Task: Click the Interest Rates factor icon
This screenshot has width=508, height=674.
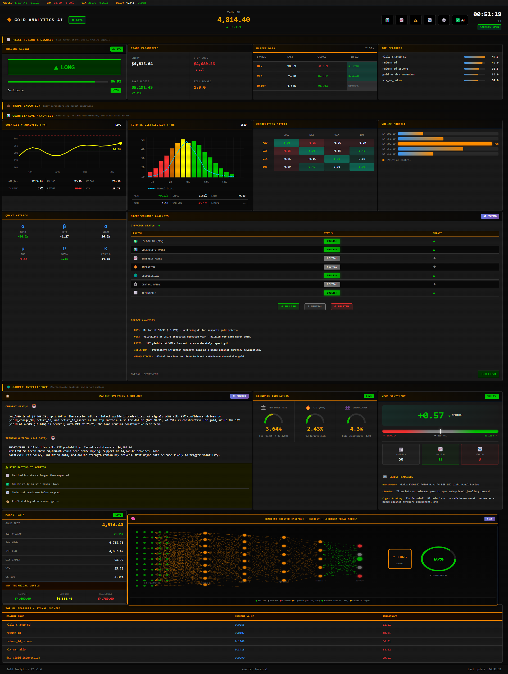Action: coord(136,258)
